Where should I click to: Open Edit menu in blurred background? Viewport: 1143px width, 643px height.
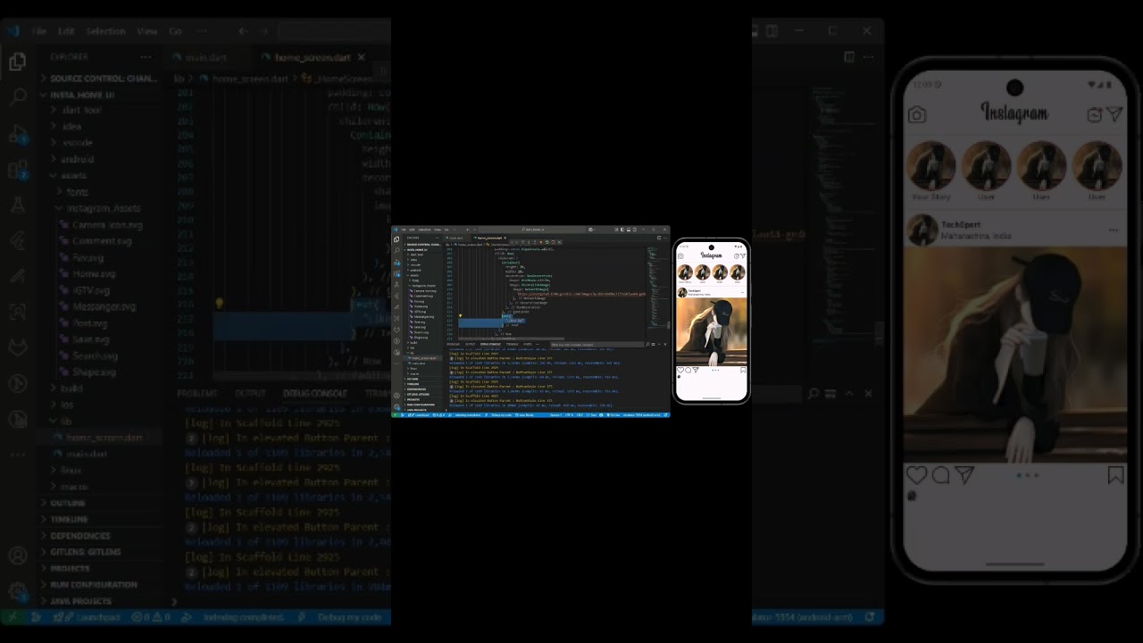pos(66,30)
